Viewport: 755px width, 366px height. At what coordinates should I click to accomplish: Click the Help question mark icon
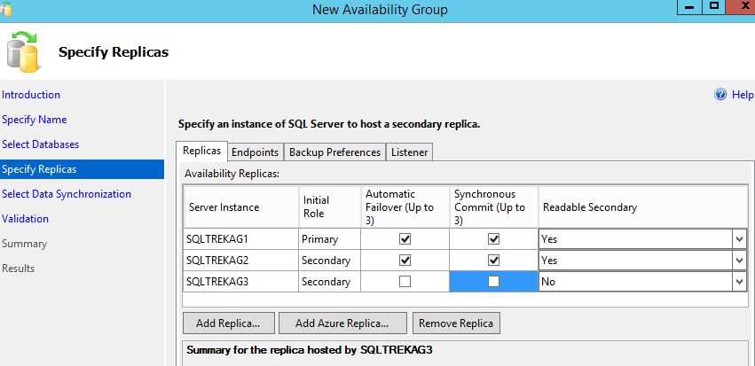click(x=720, y=95)
